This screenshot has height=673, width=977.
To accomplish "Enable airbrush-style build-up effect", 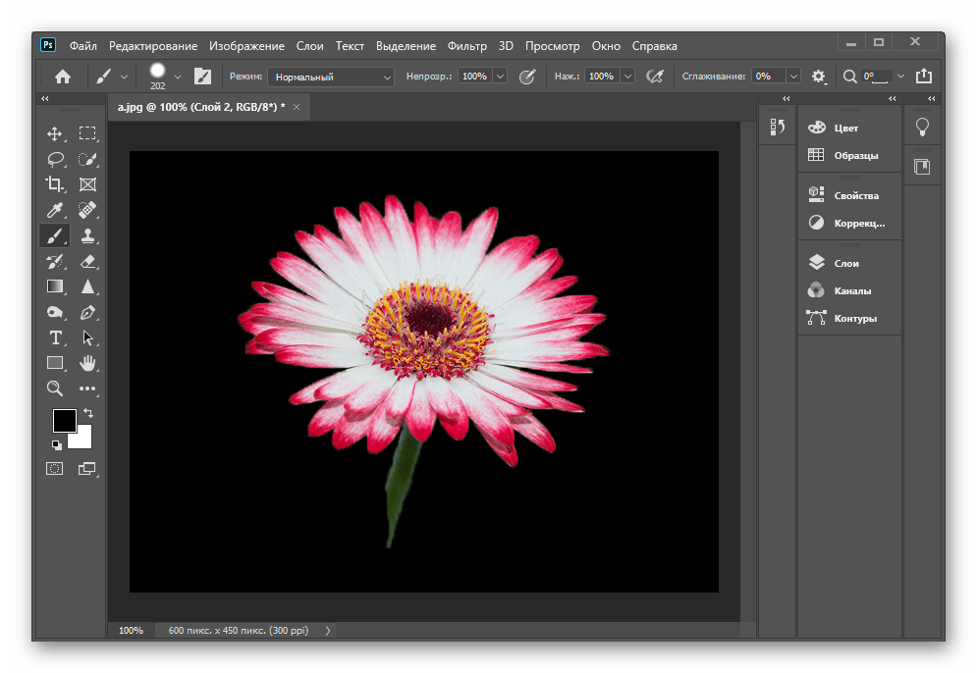I will (657, 77).
